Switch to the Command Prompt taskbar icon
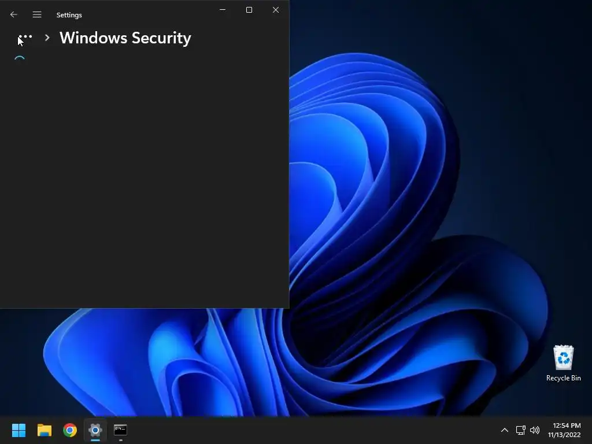Screen dimensions: 592x444 point(120,430)
